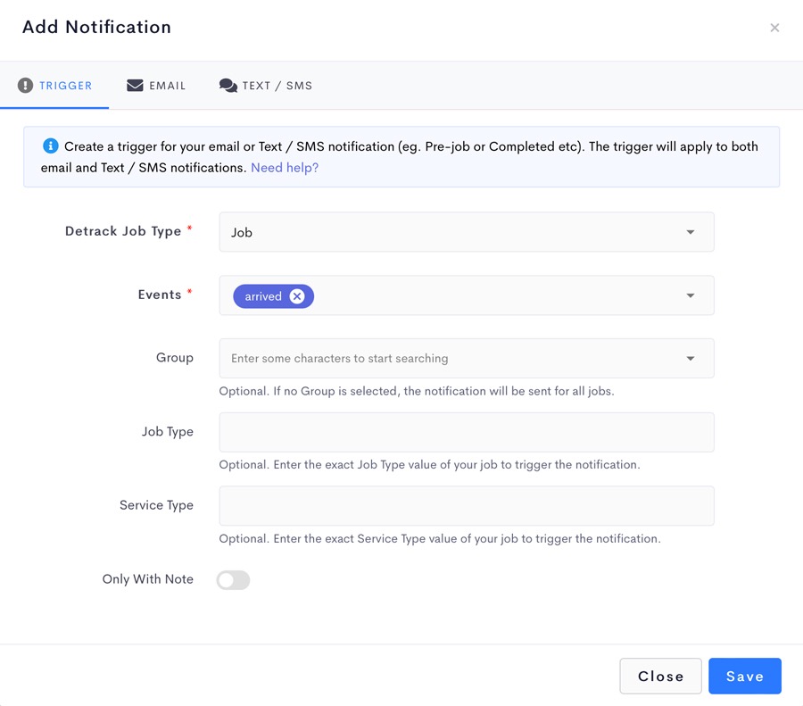Screen dimensions: 803x706
Task: Close the Add Notification dialog with X
Action: (774, 28)
